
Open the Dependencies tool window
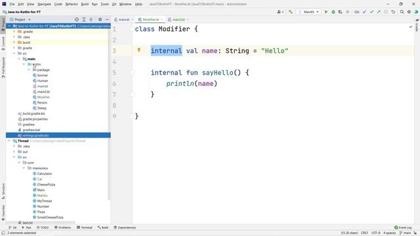(125, 227)
